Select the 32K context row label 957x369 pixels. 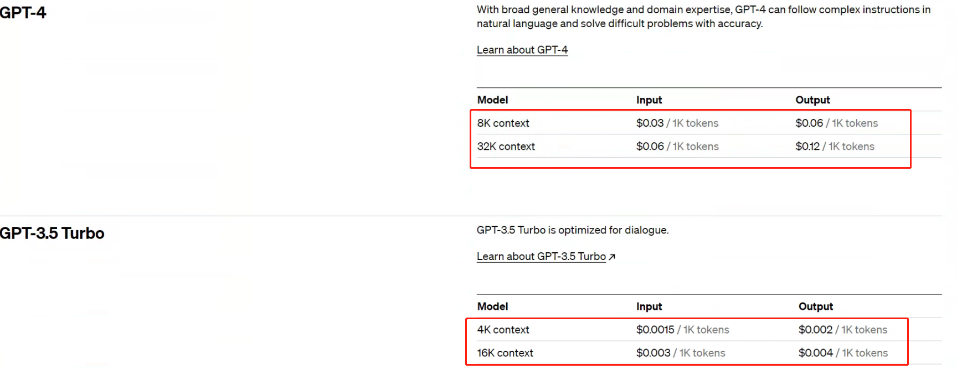pos(506,147)
